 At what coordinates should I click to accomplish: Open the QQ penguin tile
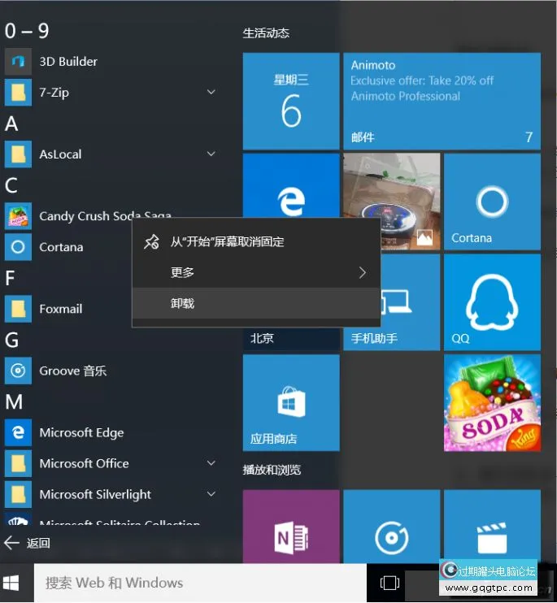(492, 302)
